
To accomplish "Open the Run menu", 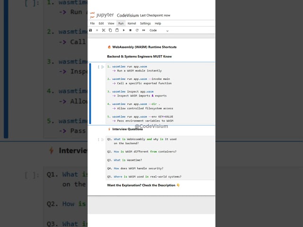I will click(x=121, y=23).
